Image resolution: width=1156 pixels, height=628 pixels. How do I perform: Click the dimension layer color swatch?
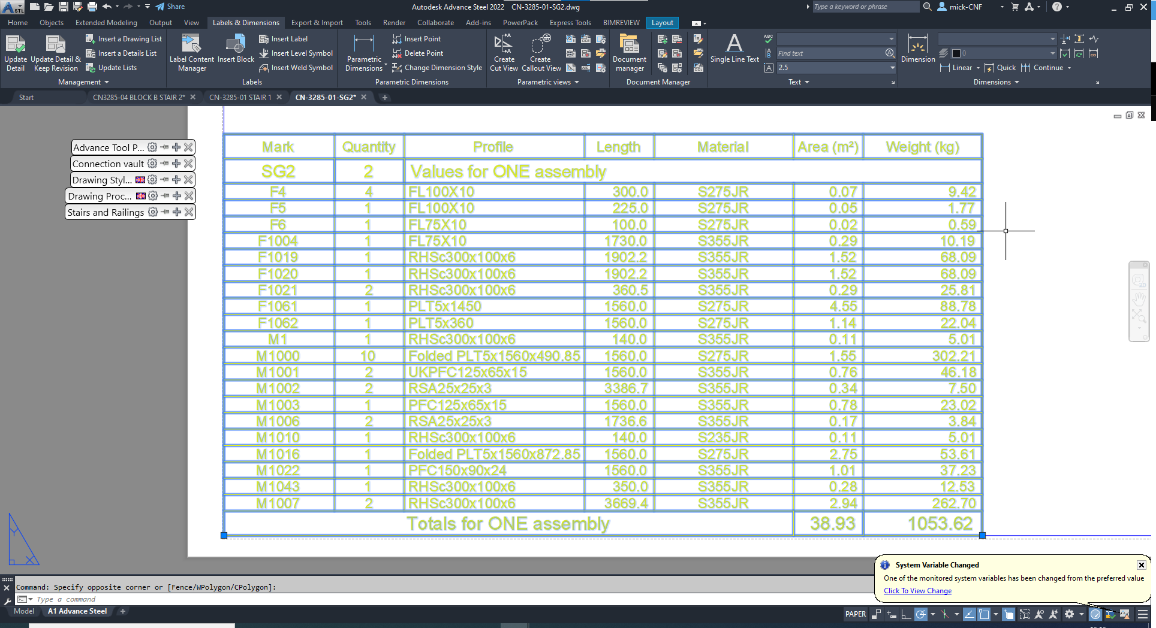(955, 53)
